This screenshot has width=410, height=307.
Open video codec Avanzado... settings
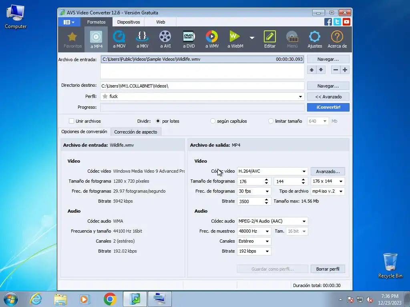[328, 171]
